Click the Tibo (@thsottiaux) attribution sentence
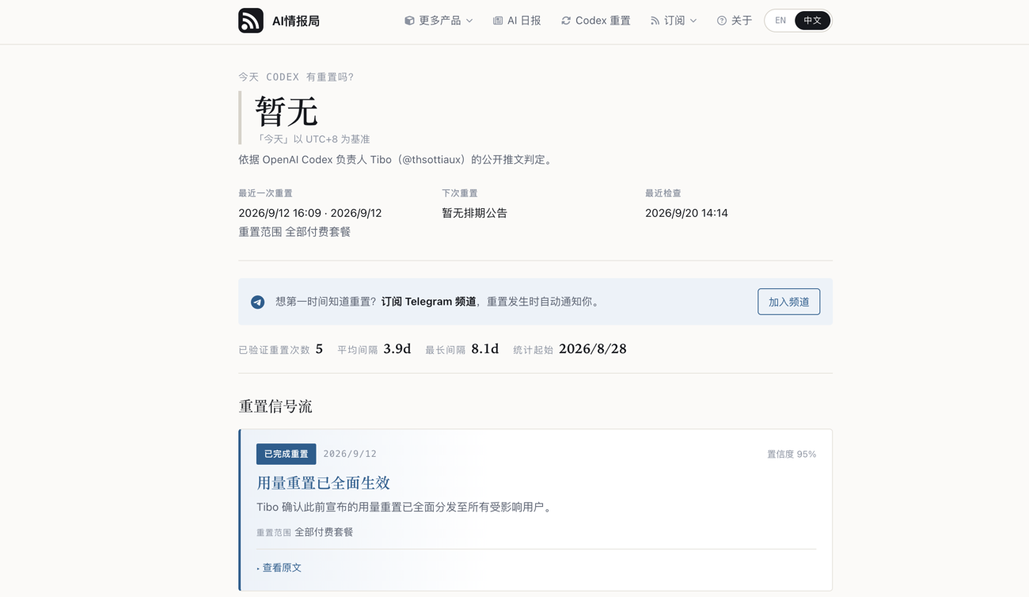Image resolution: width=1029 pixels, height=597 pixels. [397, 160]
